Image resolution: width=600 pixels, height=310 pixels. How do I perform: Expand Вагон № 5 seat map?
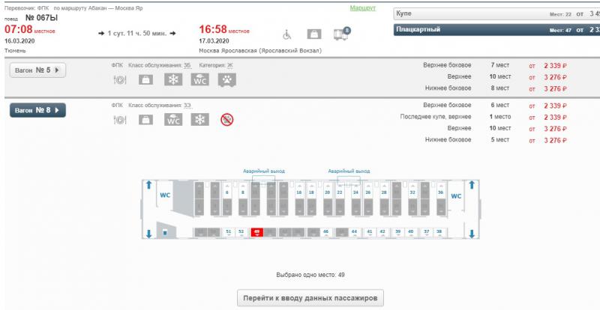37,70
